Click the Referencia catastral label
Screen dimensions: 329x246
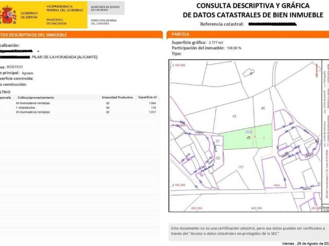[222, 24]
